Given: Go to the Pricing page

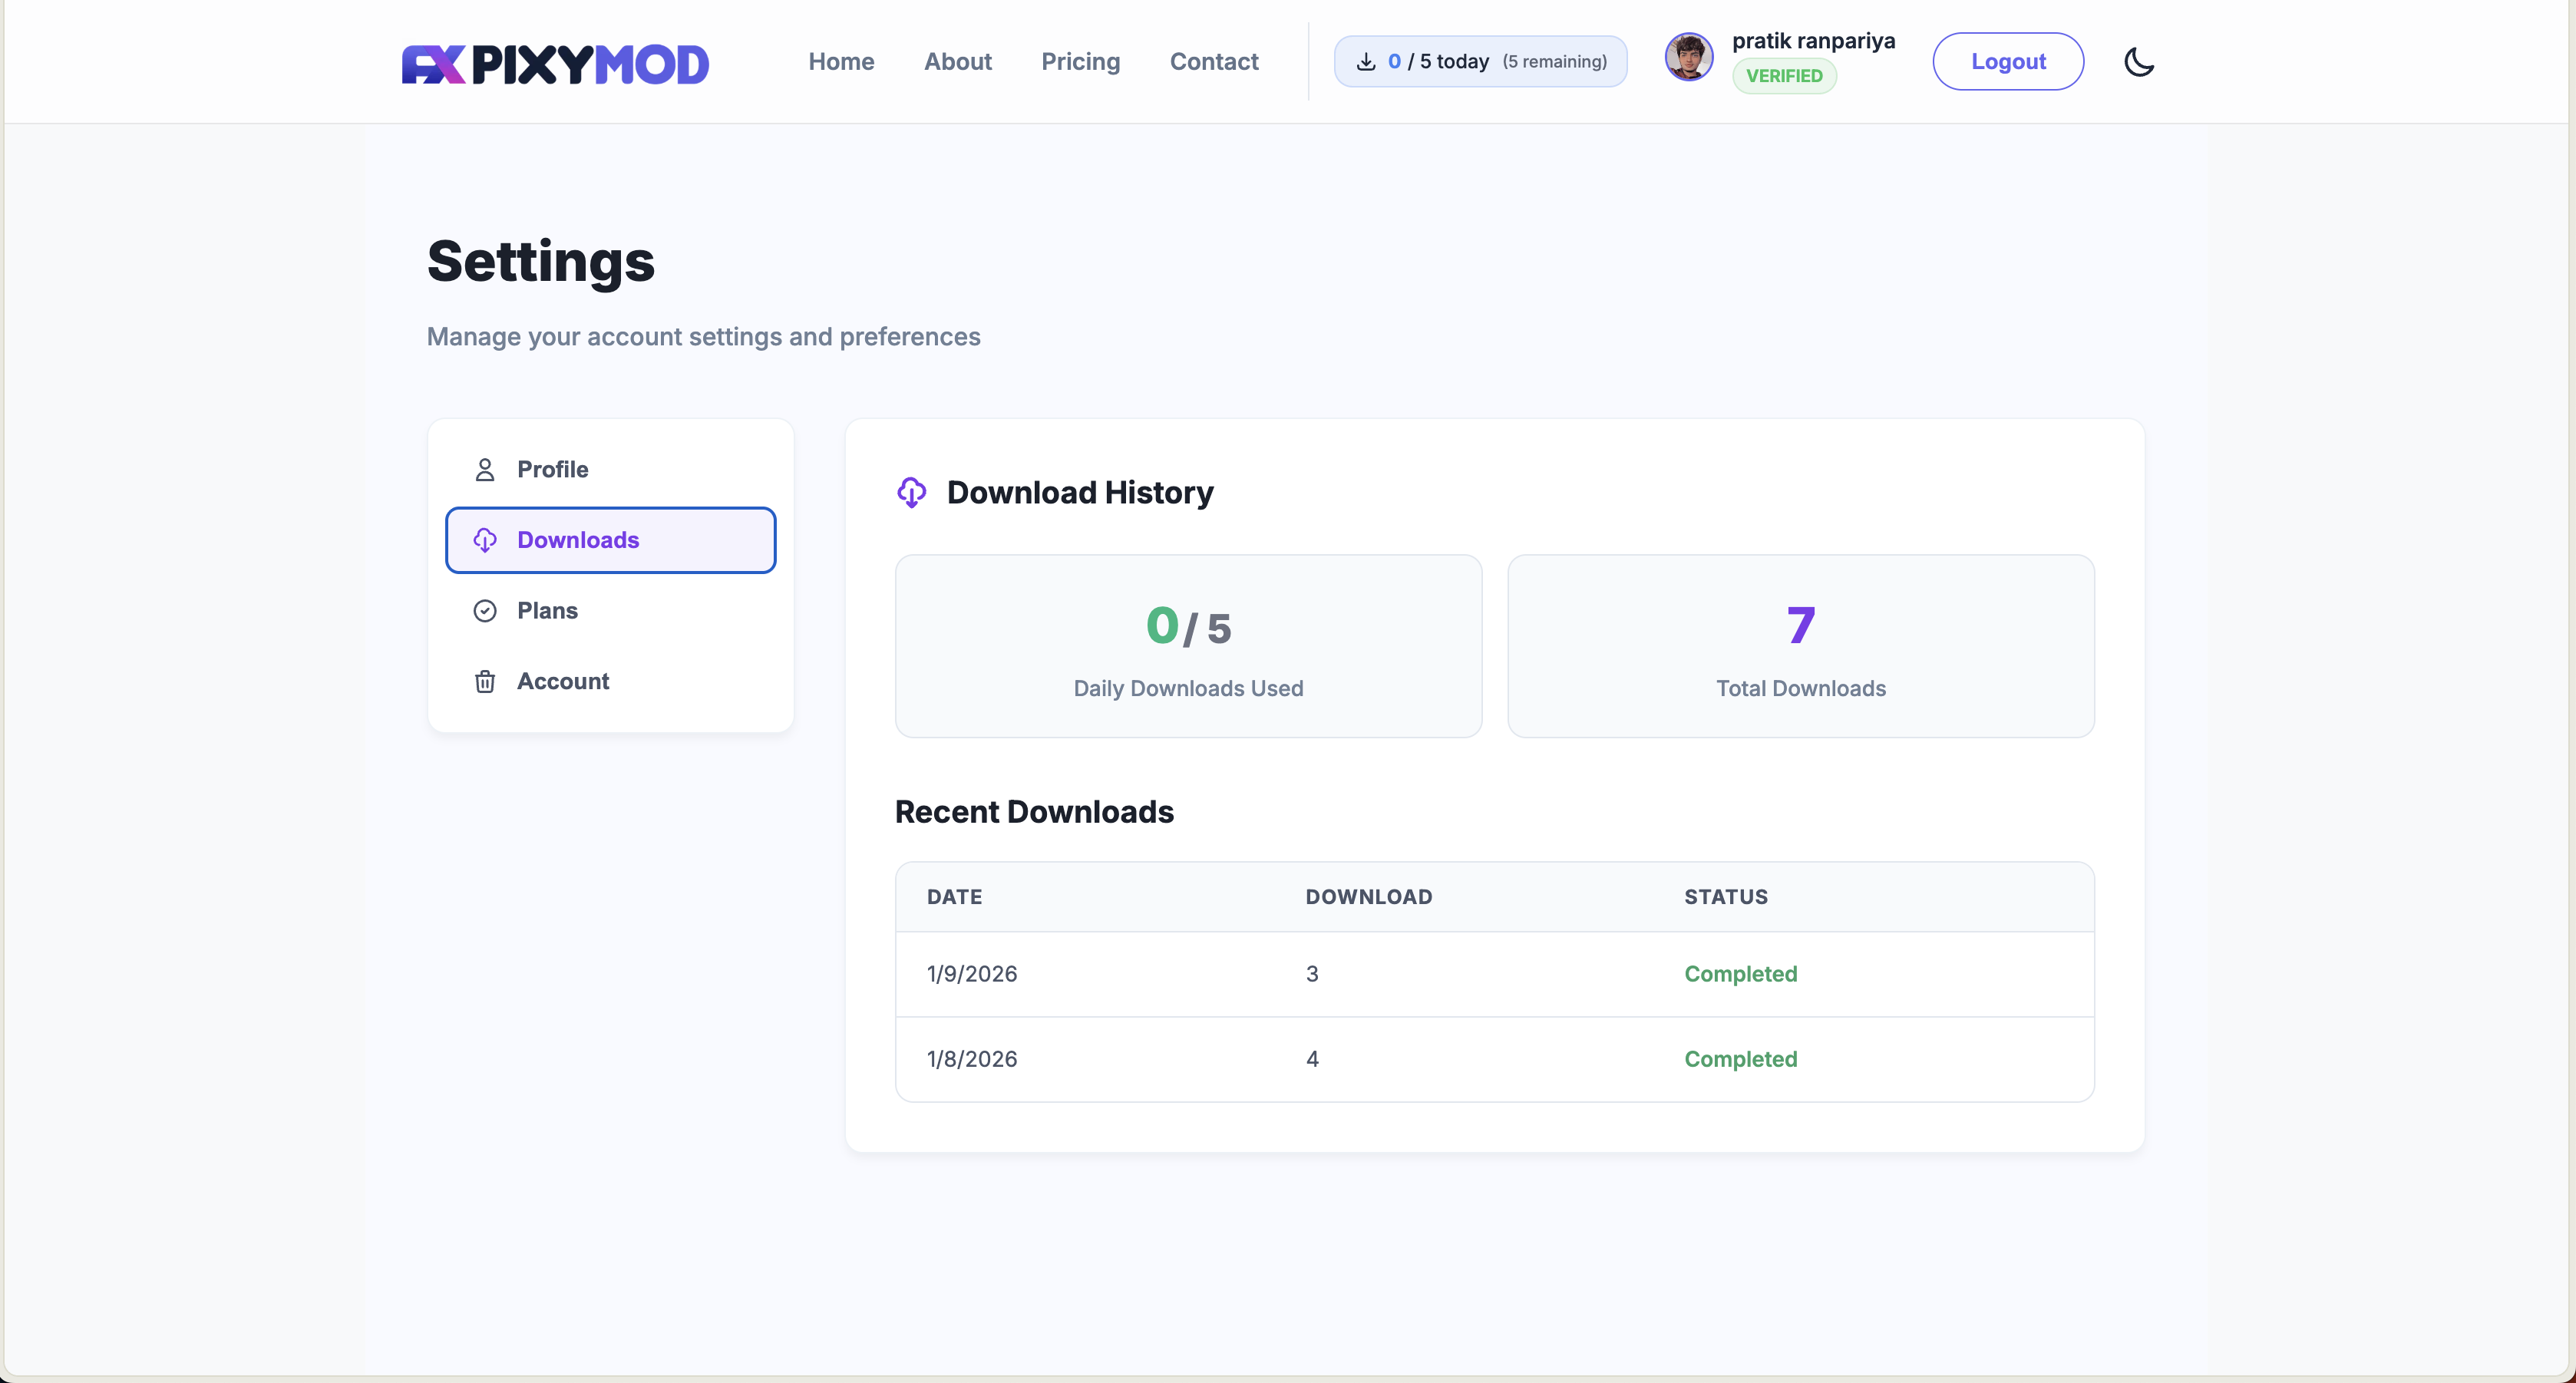Looking at the screenshot, I should (1081, 61).
